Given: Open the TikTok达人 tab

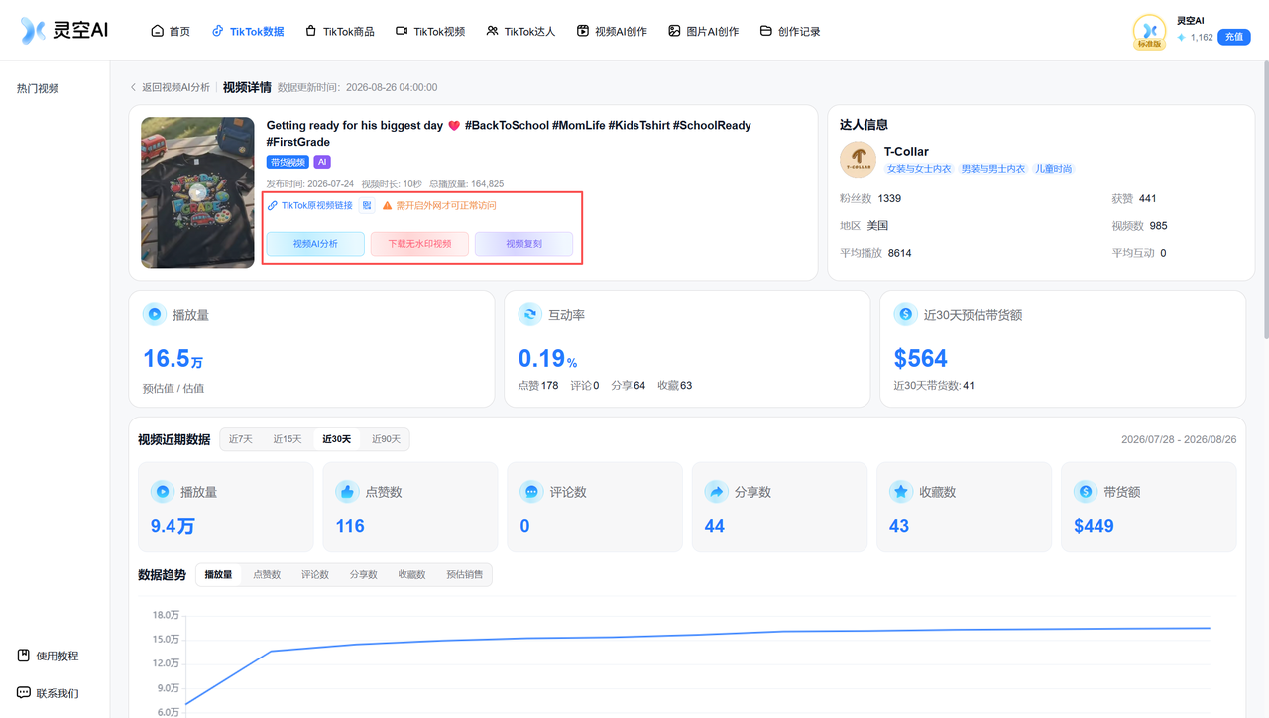Looking at the screenshot, I should point(520,31).
